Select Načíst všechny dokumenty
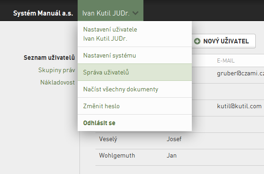The width and height of the screenshot is (264, 174). pyautogui.click(x=135, y=89)
